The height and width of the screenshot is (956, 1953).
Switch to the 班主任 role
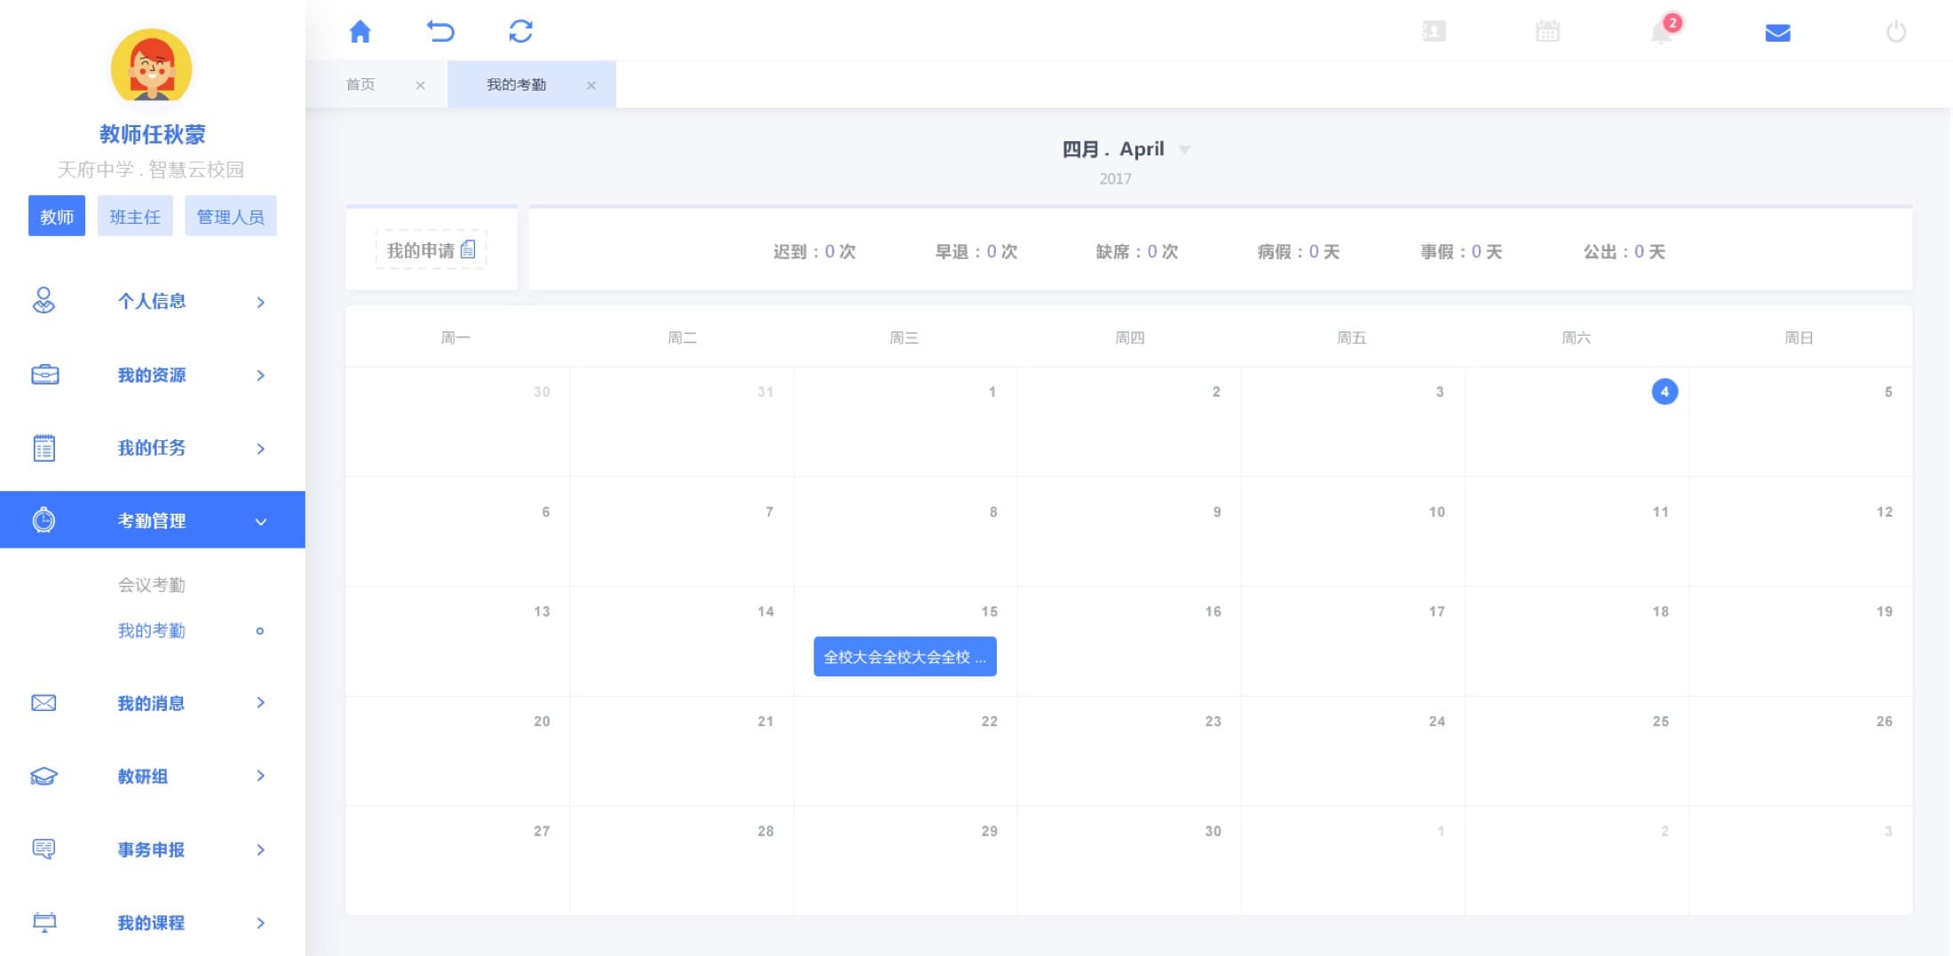point(135,216)
